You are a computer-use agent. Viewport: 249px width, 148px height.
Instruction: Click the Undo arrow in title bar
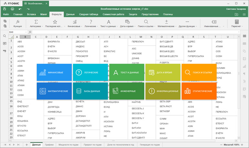(x=20, y=9)
